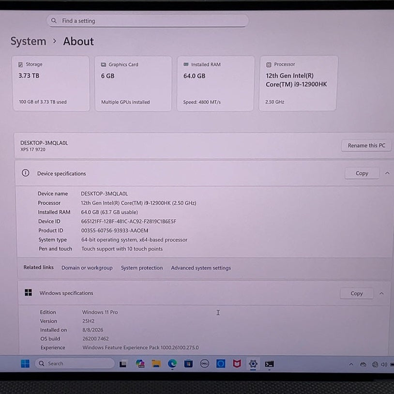Image resolution: width=394 pixels, height=394 pixels.
Task: Open the Processor i9-12900HK card
Action: coord(298,83)
